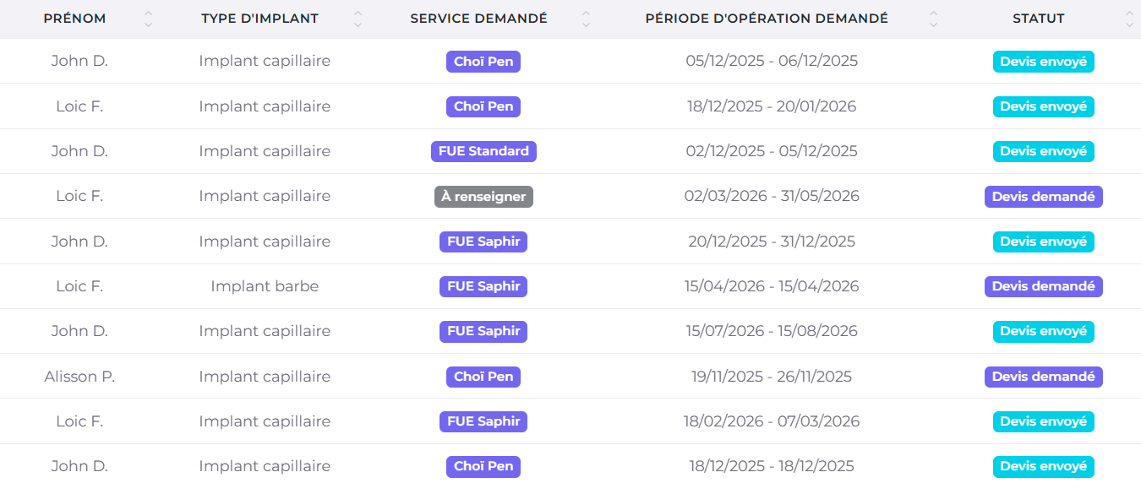Sort the PRÉNOM column ascending
Screen dimensions: 1141x494
148,14
